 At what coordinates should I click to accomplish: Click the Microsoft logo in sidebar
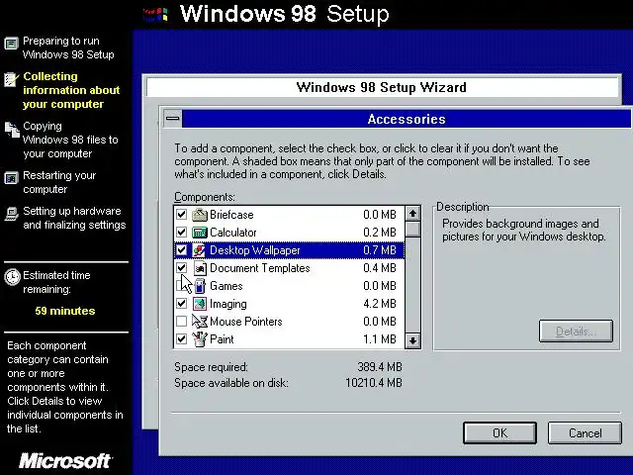click(65, 461)
